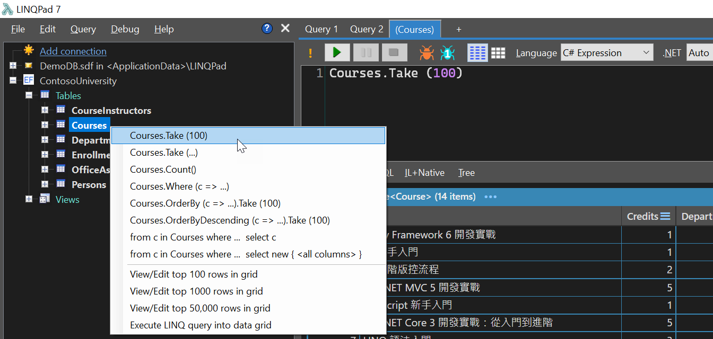Click the Credits column menu icon
The image size is (713, 339).
pos(665,216)
